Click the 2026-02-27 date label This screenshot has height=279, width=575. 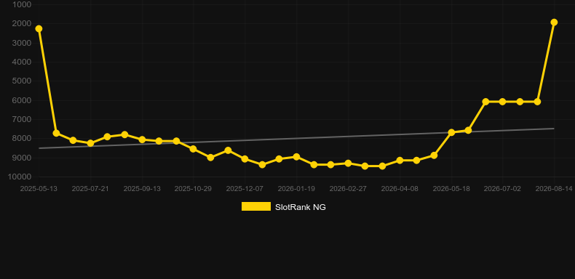point(348,189)
